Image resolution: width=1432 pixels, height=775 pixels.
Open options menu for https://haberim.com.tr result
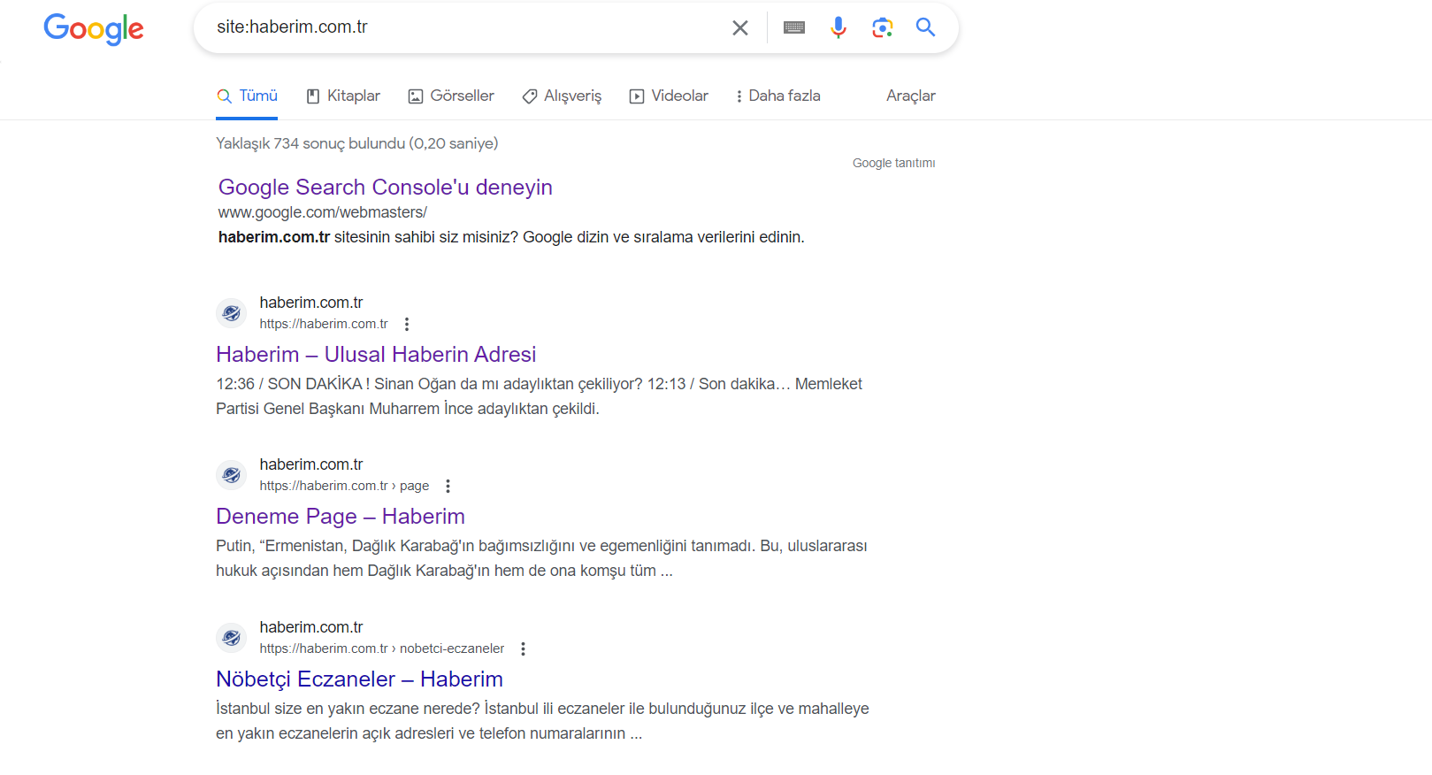click(407, 324)
